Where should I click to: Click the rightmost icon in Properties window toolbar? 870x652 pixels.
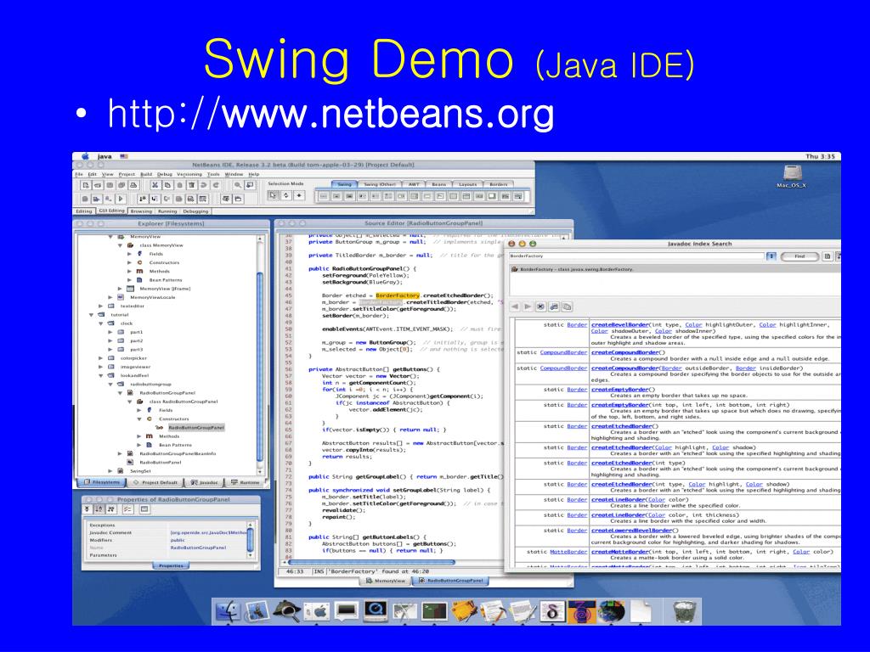pos(144,509)
